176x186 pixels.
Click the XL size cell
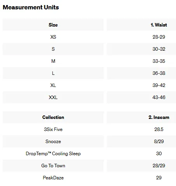pyautogui.click(x=53, y=85)
